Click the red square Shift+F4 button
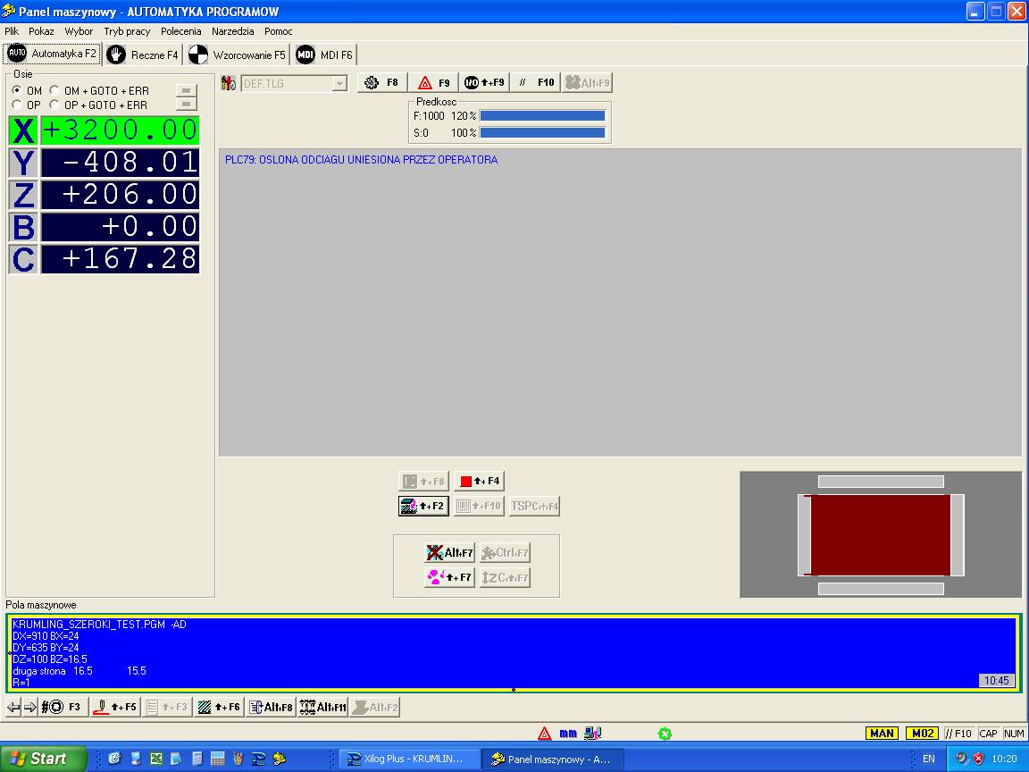This screenshot has width=1029, height=772. tap(479, 482)
